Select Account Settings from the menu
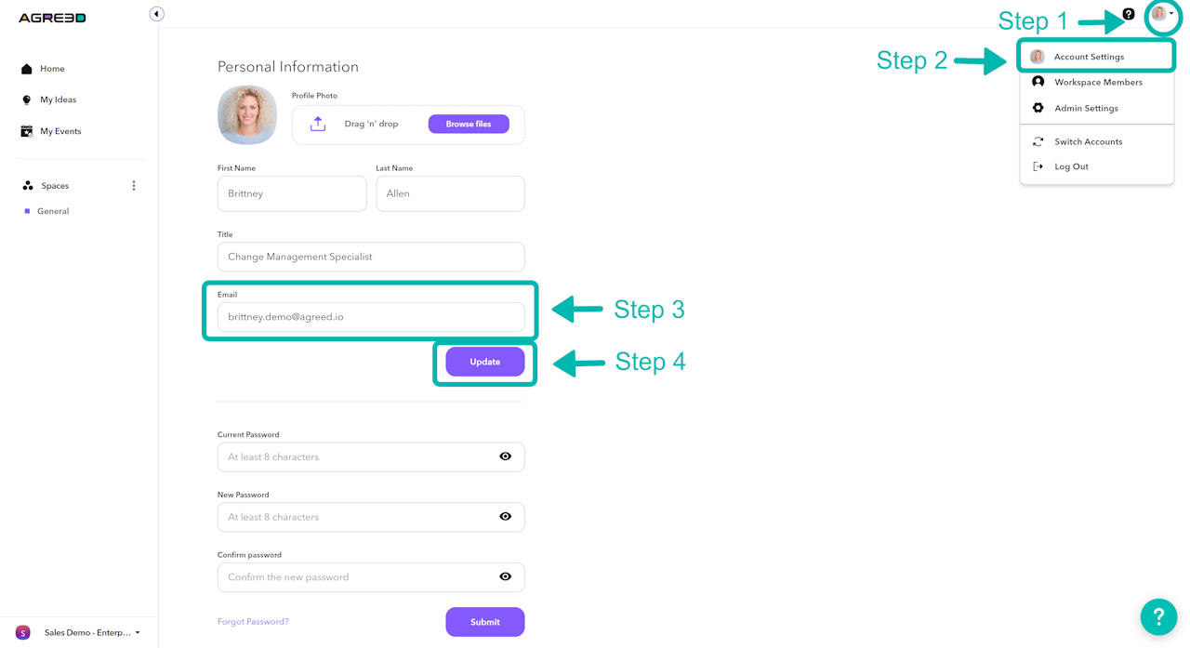 point(1089,57)
